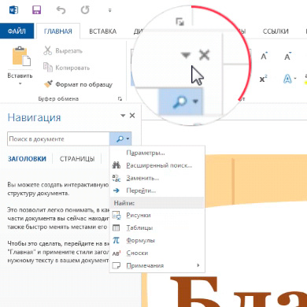Open the Quick Access Toolbar customize arrow
307x307 pixels.
pos(109,10)
